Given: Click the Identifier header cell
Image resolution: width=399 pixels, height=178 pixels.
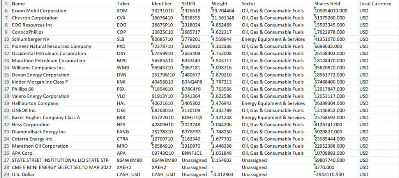Looking at the screenshot, I should pyautogui.click(x=166, y=4).
